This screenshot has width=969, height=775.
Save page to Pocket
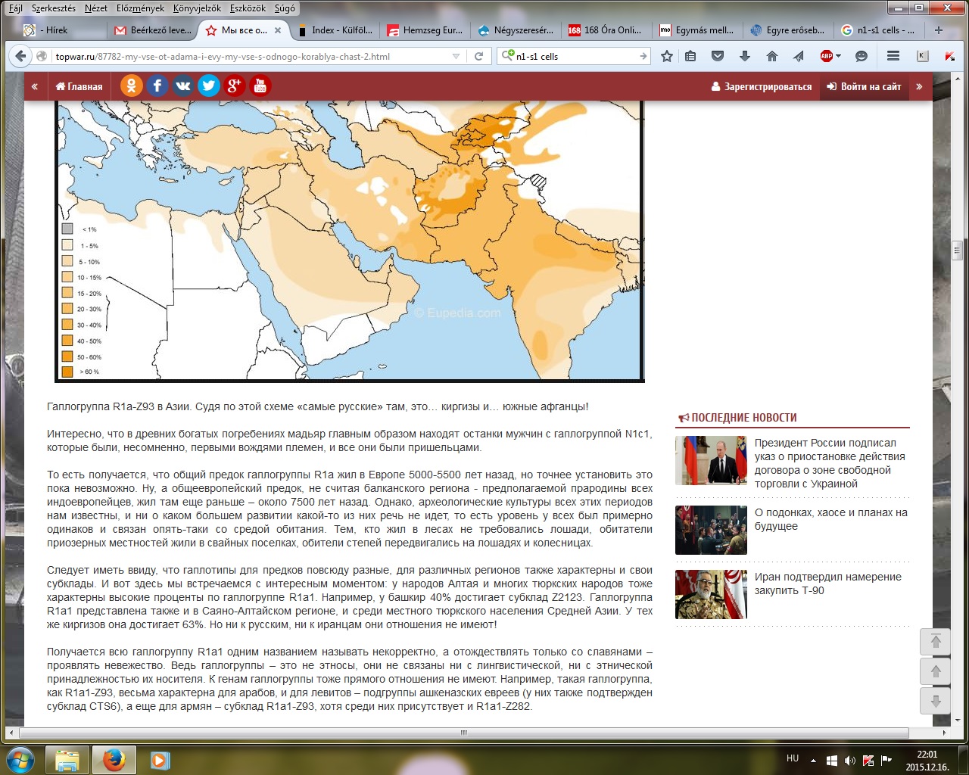click(x=718, y=56)
